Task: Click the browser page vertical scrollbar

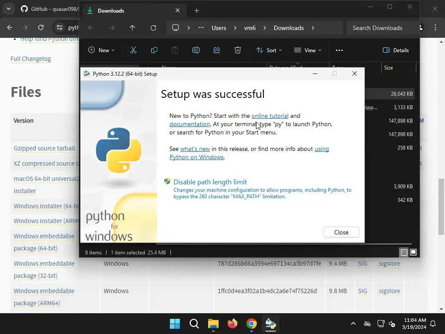Action: coord(441,207)
